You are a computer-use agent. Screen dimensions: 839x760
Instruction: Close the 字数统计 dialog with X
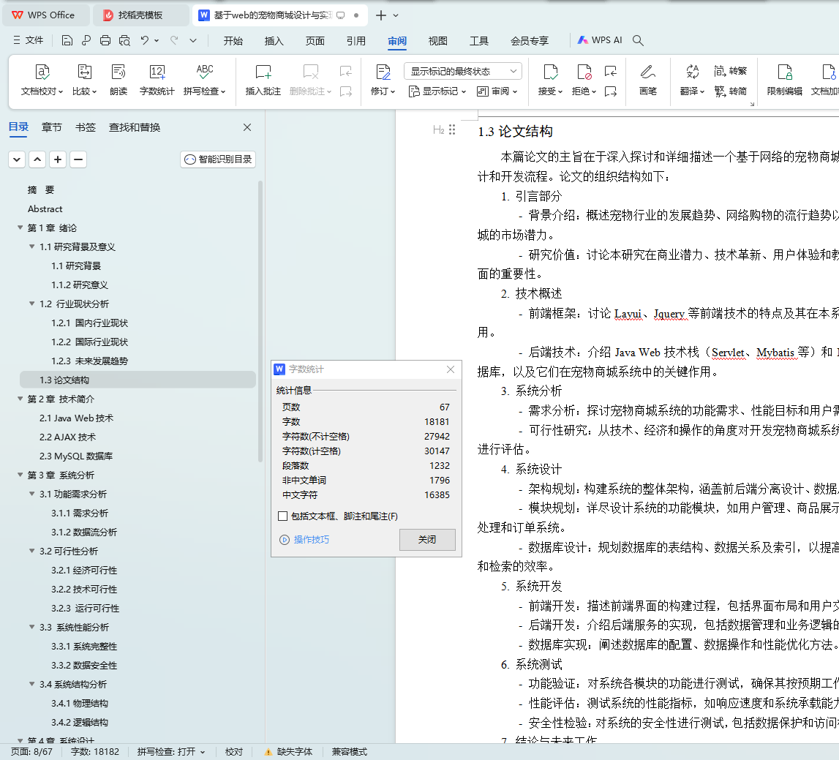pyautogui.click(x=451, y=369)
